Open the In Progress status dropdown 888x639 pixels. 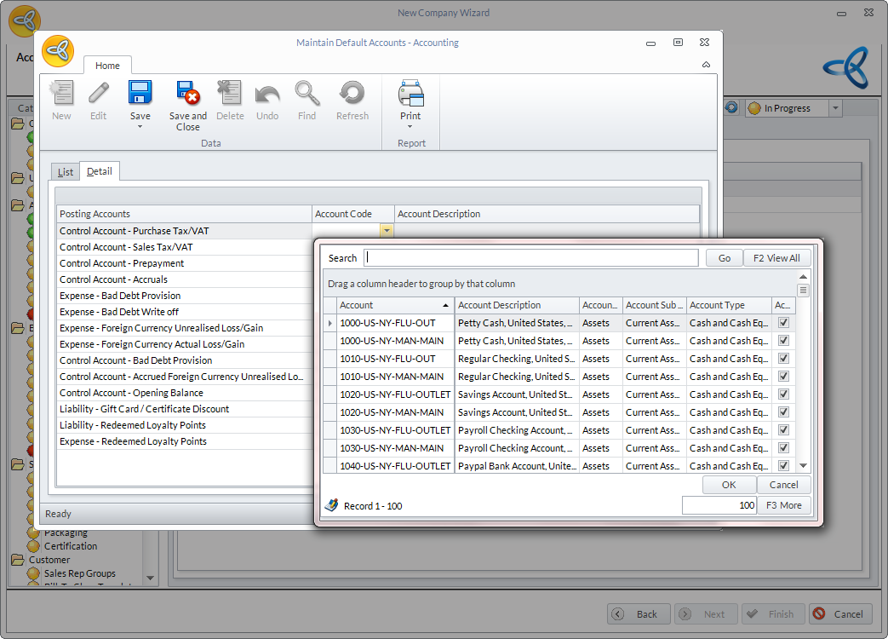click(834, 108)
